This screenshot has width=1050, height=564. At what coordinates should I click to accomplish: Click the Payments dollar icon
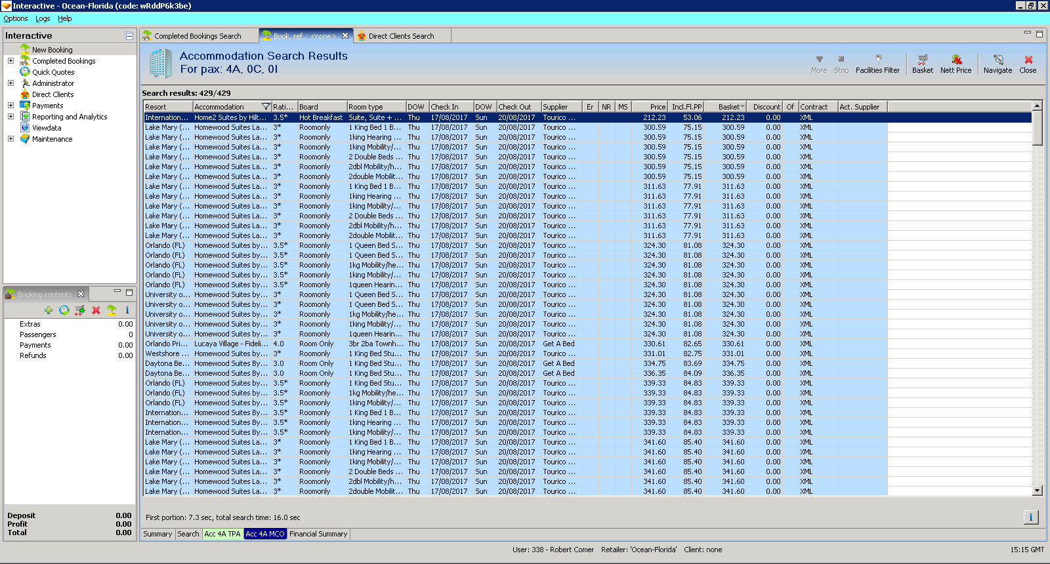[25, 106]
